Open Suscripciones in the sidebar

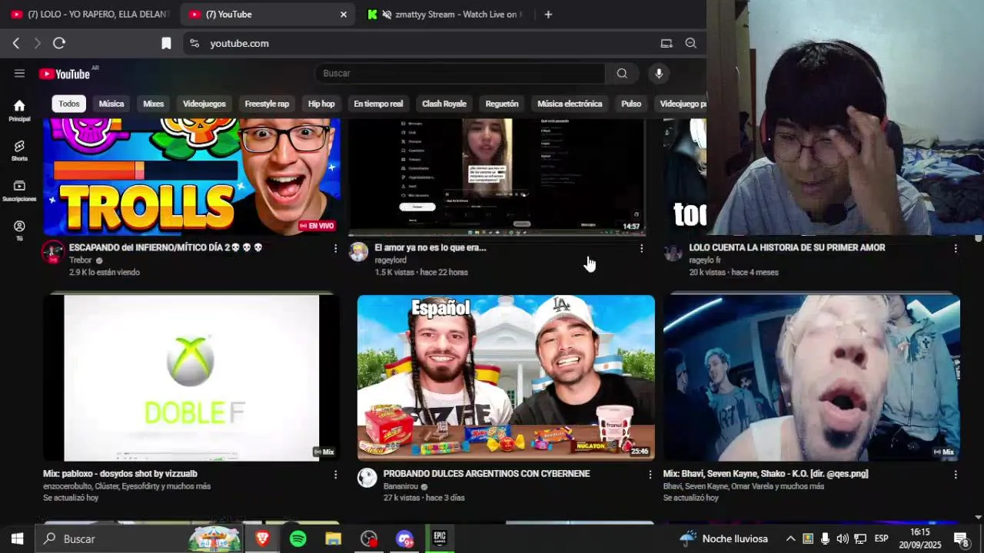[19, 190]
